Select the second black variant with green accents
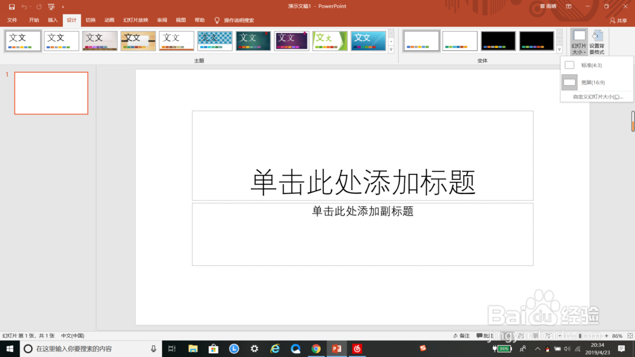635x357 pixels. click(x=537, y=41)
